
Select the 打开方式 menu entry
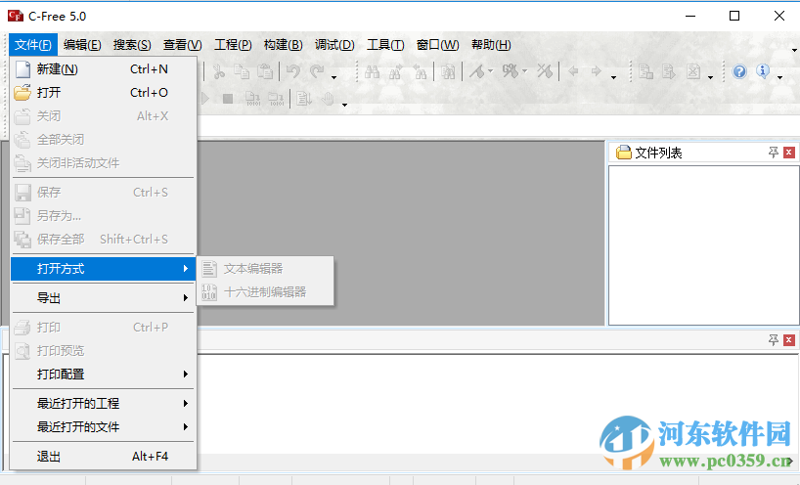pos(103,269)
